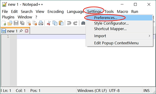Image resolution: width=156 pixels, height=94 pixels.
Task: Toggle INS mode in the status bar
Action: tap(146, 91)
